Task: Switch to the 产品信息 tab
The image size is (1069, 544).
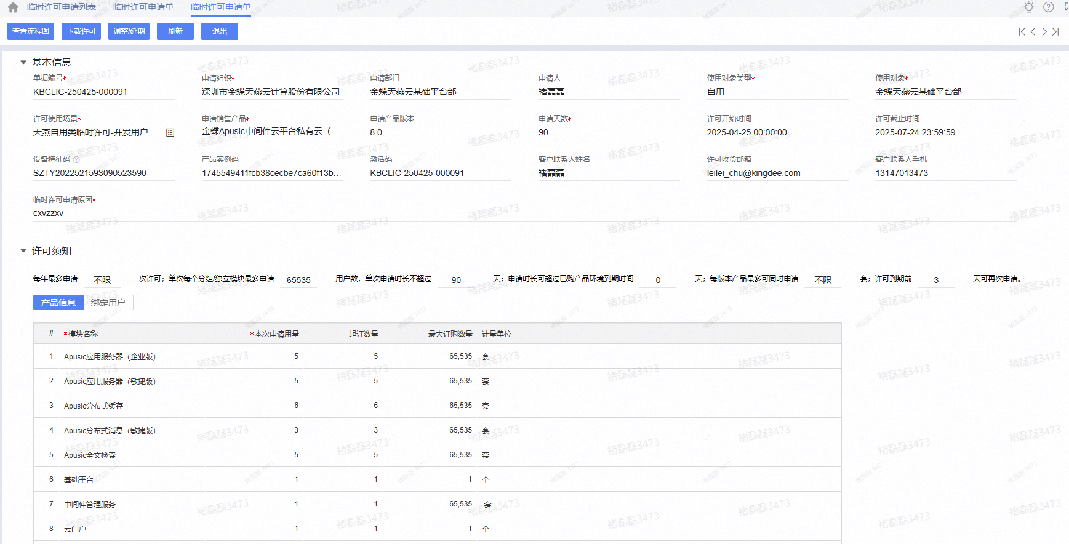Action: (x=58, y=303)
